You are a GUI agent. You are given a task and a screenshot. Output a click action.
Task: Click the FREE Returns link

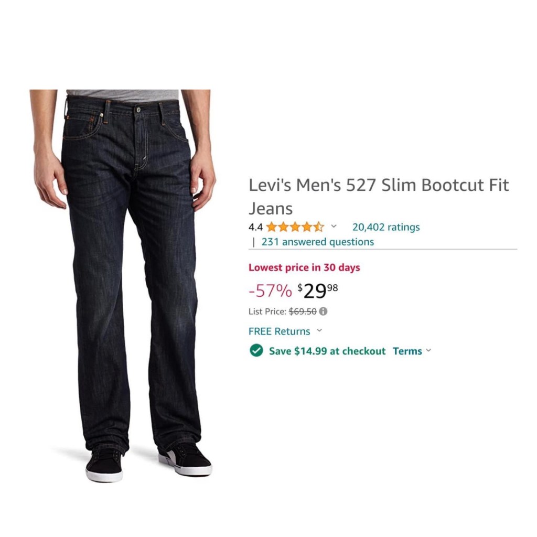pyautogui.click(x=279, y=331)
